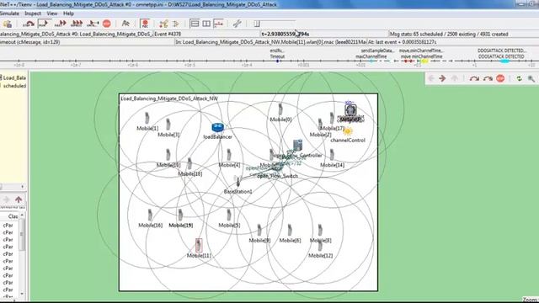Select the Mobile[14] node
The image size is (539, 303).
click(332, 155)
